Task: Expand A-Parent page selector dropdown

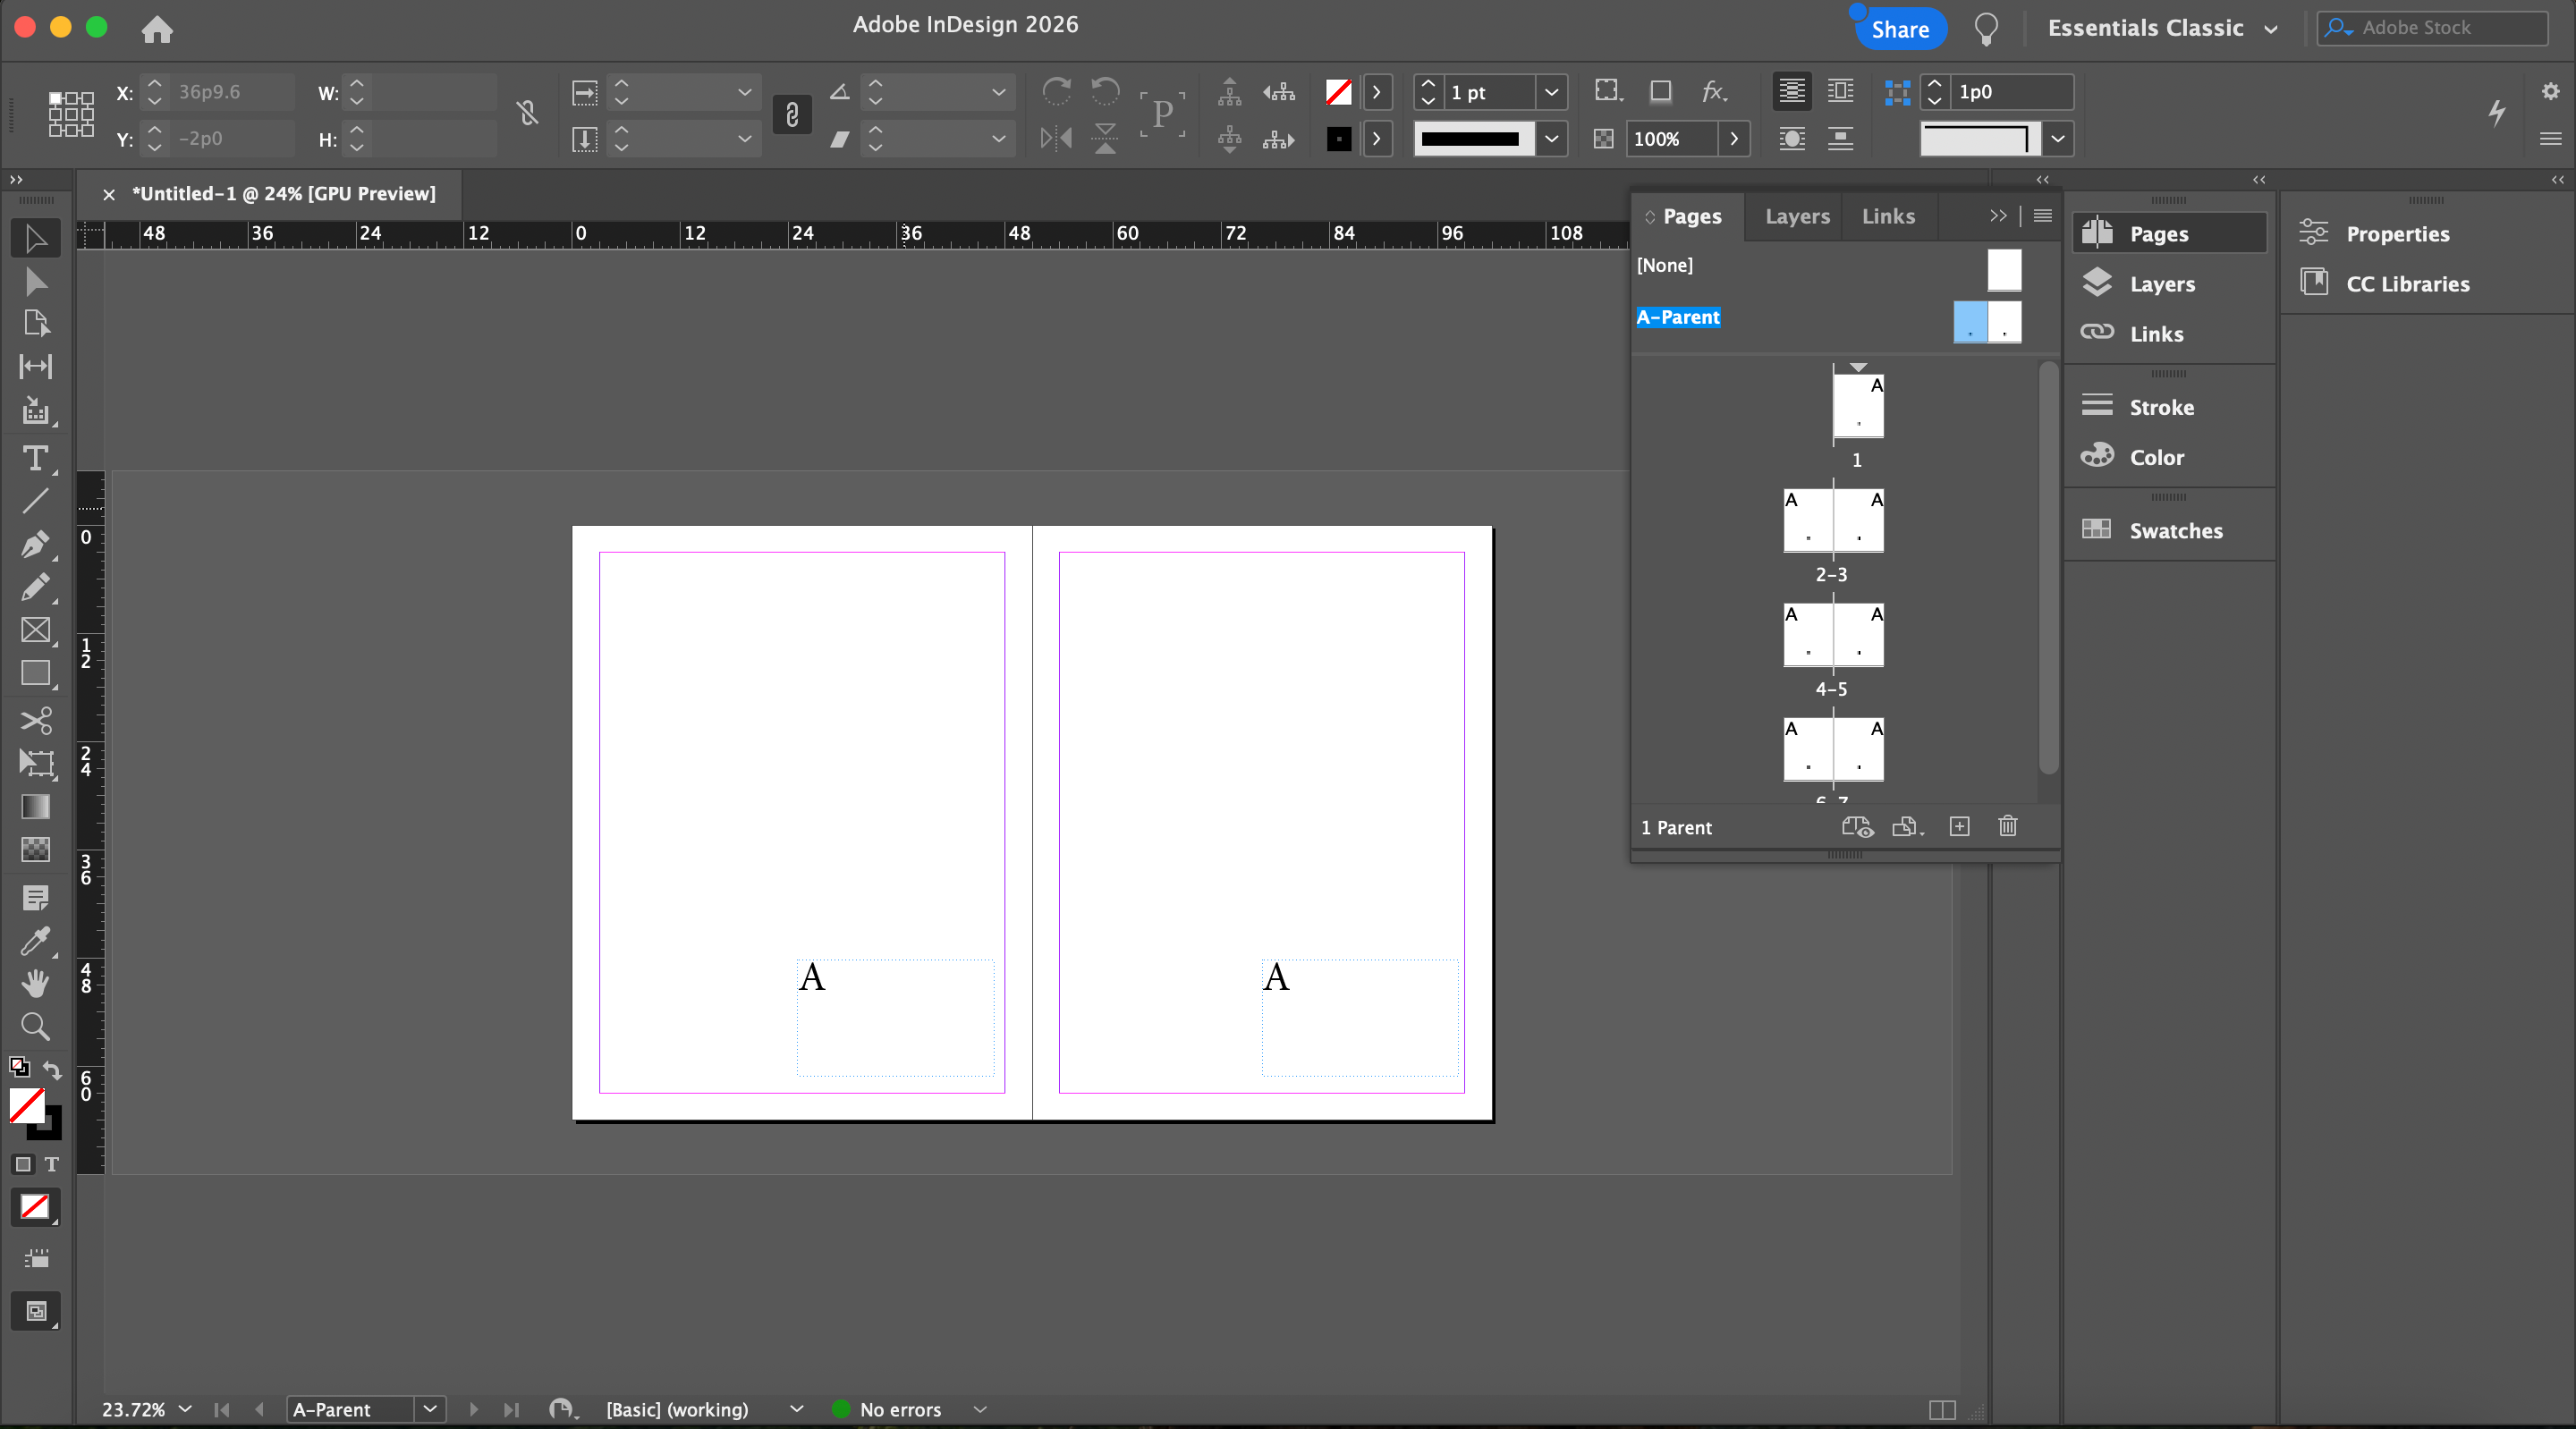Action: point(430,1409)
